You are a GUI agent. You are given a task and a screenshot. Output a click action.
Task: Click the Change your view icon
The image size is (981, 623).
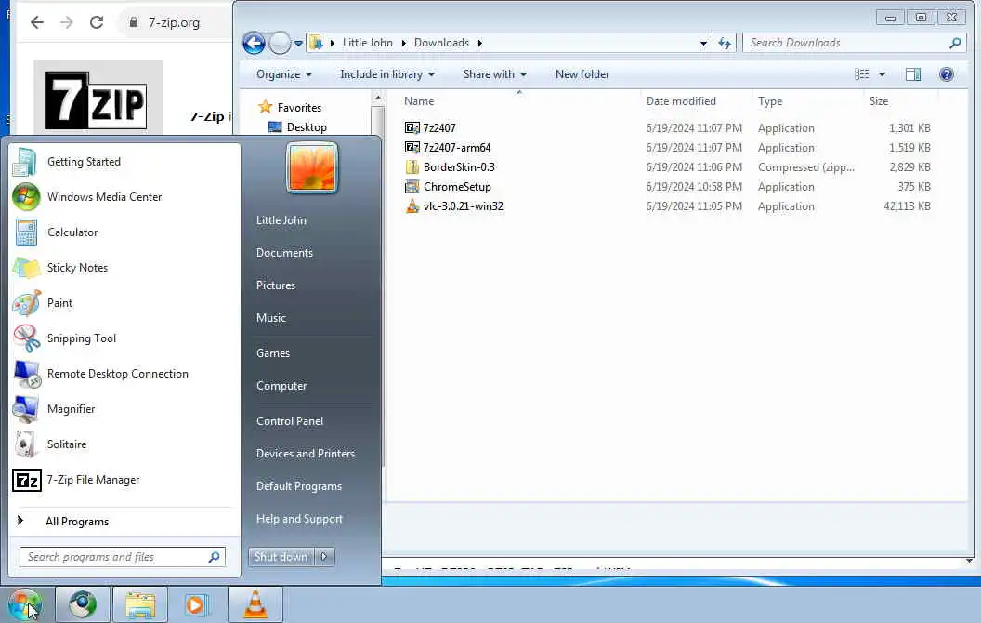[861, 74]
